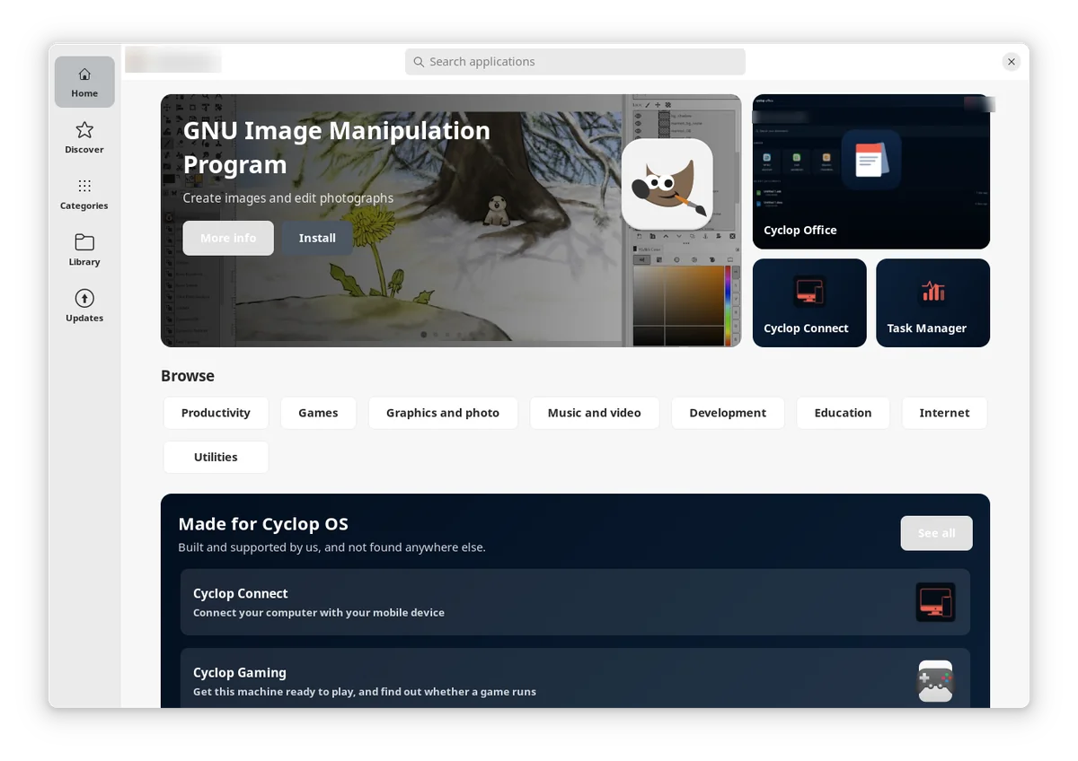Image resolution: width=1078 pixels, height=761 pixels.
Task: Browse the Music and video category
Action: point(595,413)
